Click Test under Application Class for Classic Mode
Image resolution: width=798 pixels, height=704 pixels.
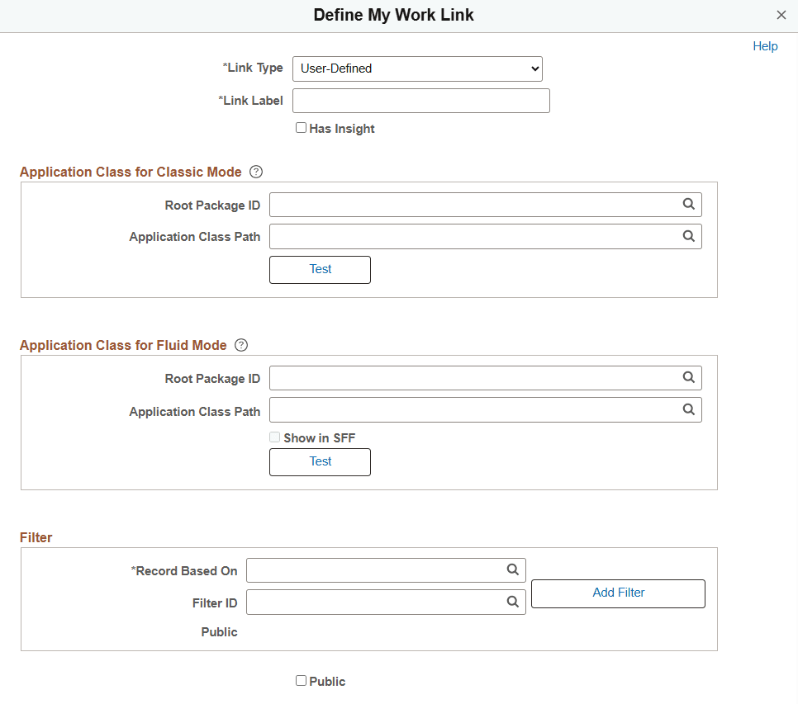320,269
